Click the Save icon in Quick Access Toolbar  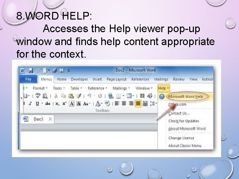tap(31, 71)
